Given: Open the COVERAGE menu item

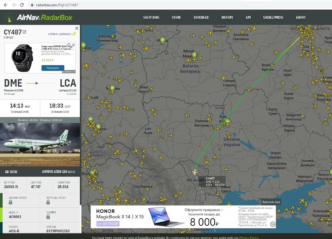Looking at the screenshot, I should (x=201, y=17).
